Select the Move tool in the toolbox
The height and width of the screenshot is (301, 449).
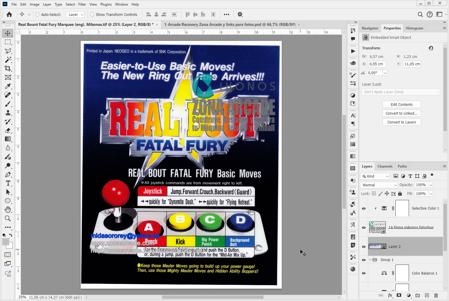pyautogui.click(x=8, y=33)
